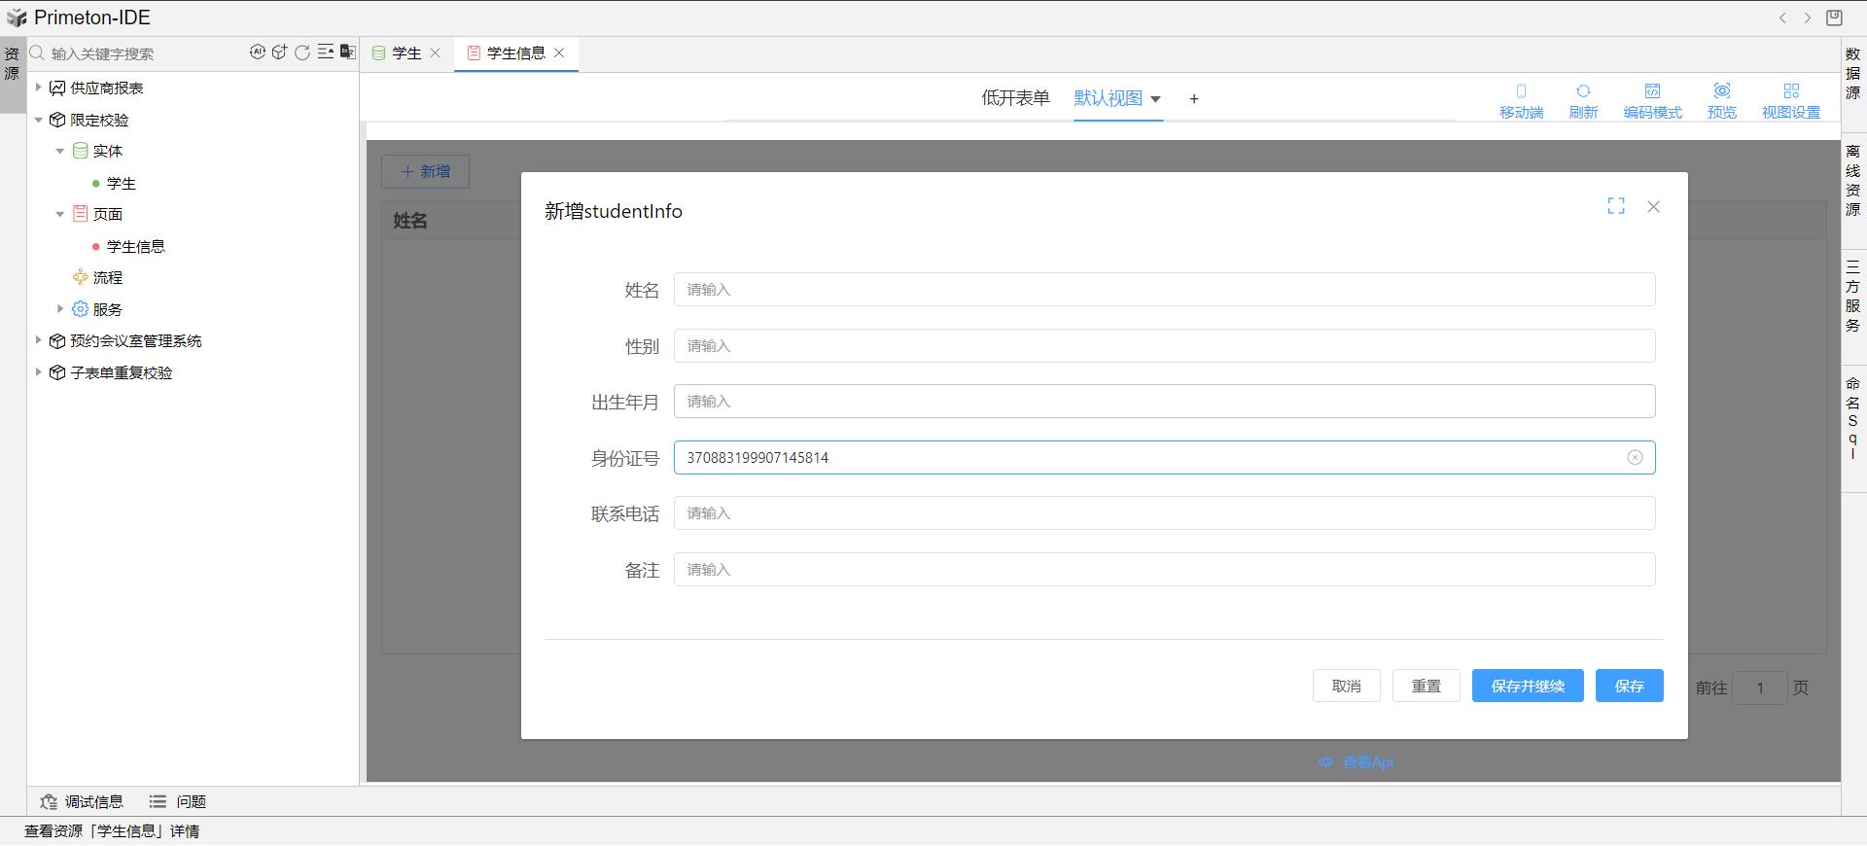Click the 保存并继续 button

coord(1527,687)
